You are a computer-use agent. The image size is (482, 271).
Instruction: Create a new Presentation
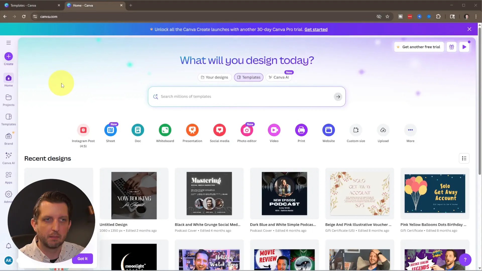[192, 130]
